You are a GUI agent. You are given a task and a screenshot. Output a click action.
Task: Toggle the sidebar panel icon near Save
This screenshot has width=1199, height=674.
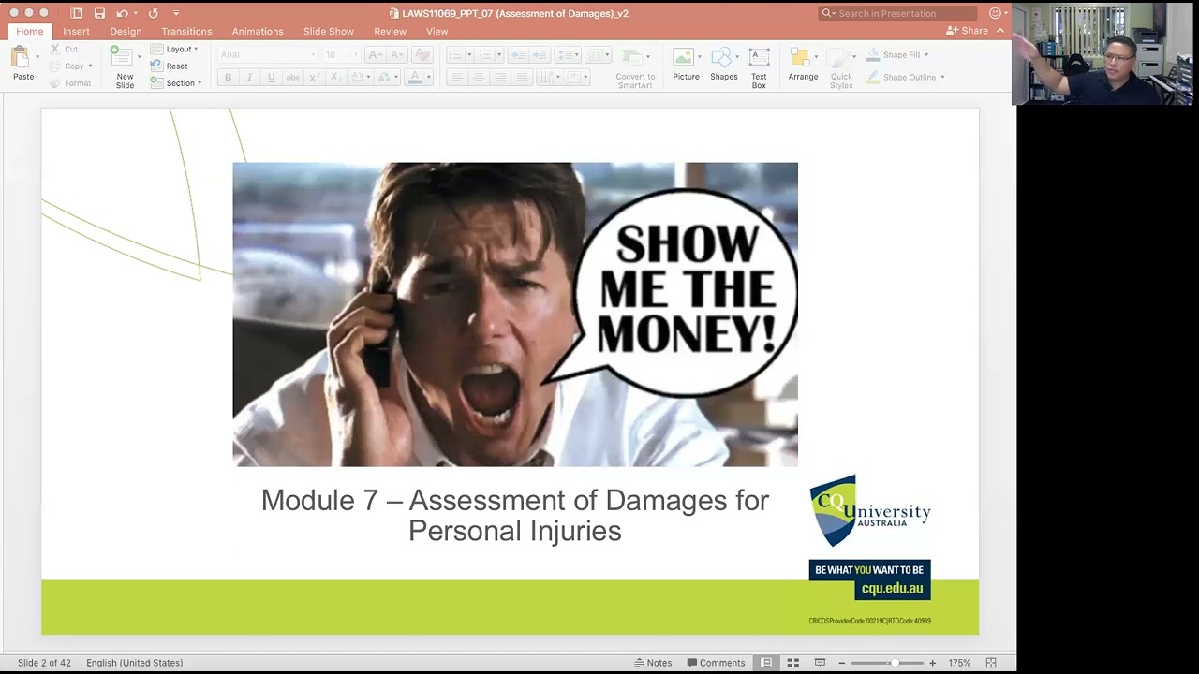pos(77,13)
